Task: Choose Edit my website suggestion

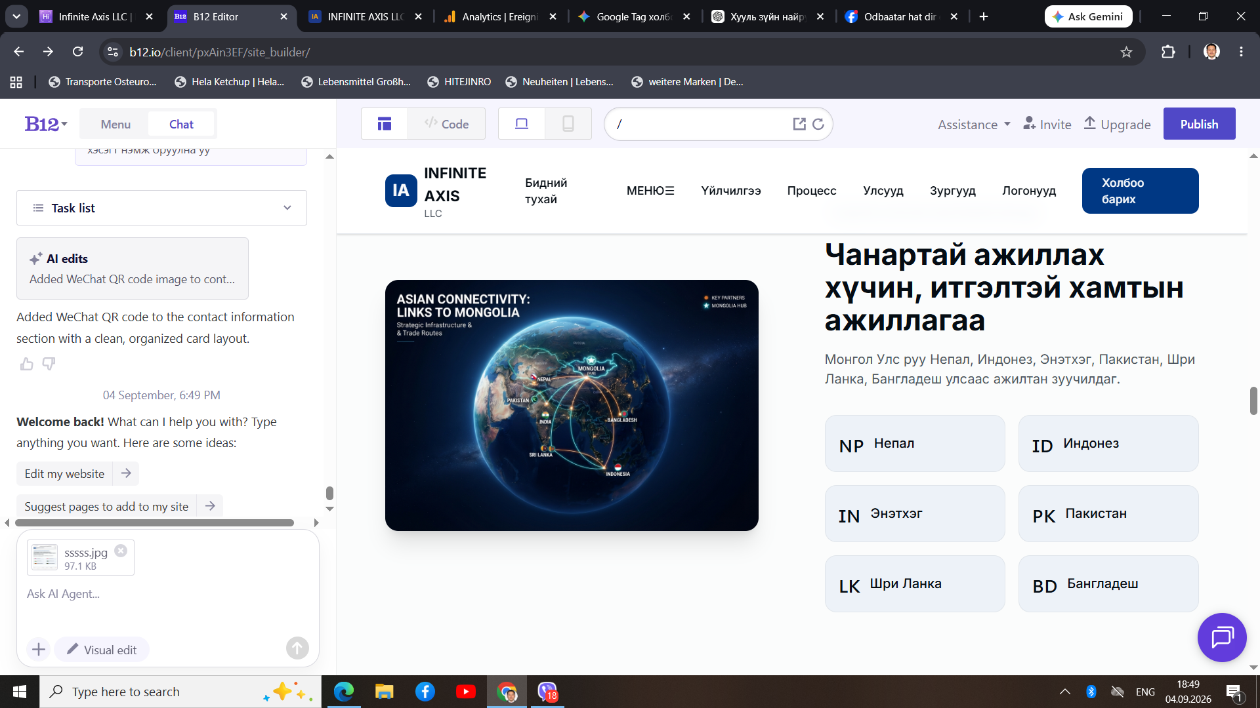Action: 77,473
